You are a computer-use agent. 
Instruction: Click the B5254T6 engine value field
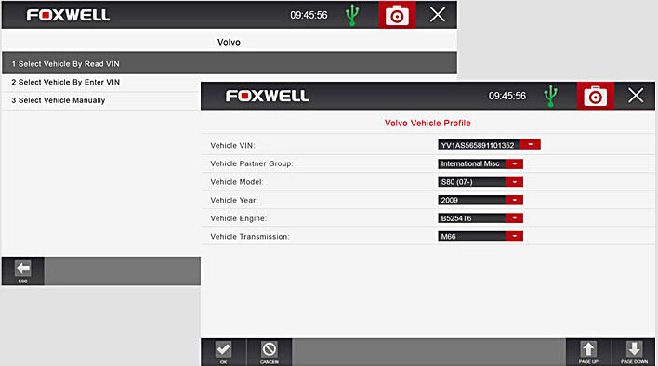click(x=472, y=218)
